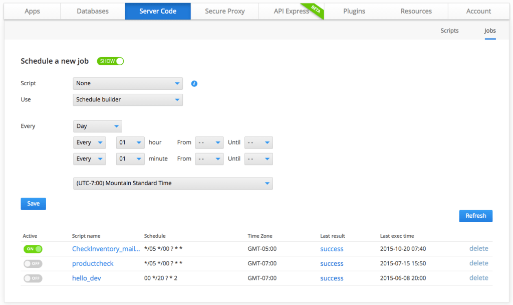
Task: Click the info icon next to Script dropdown
Action: [194, 84]
